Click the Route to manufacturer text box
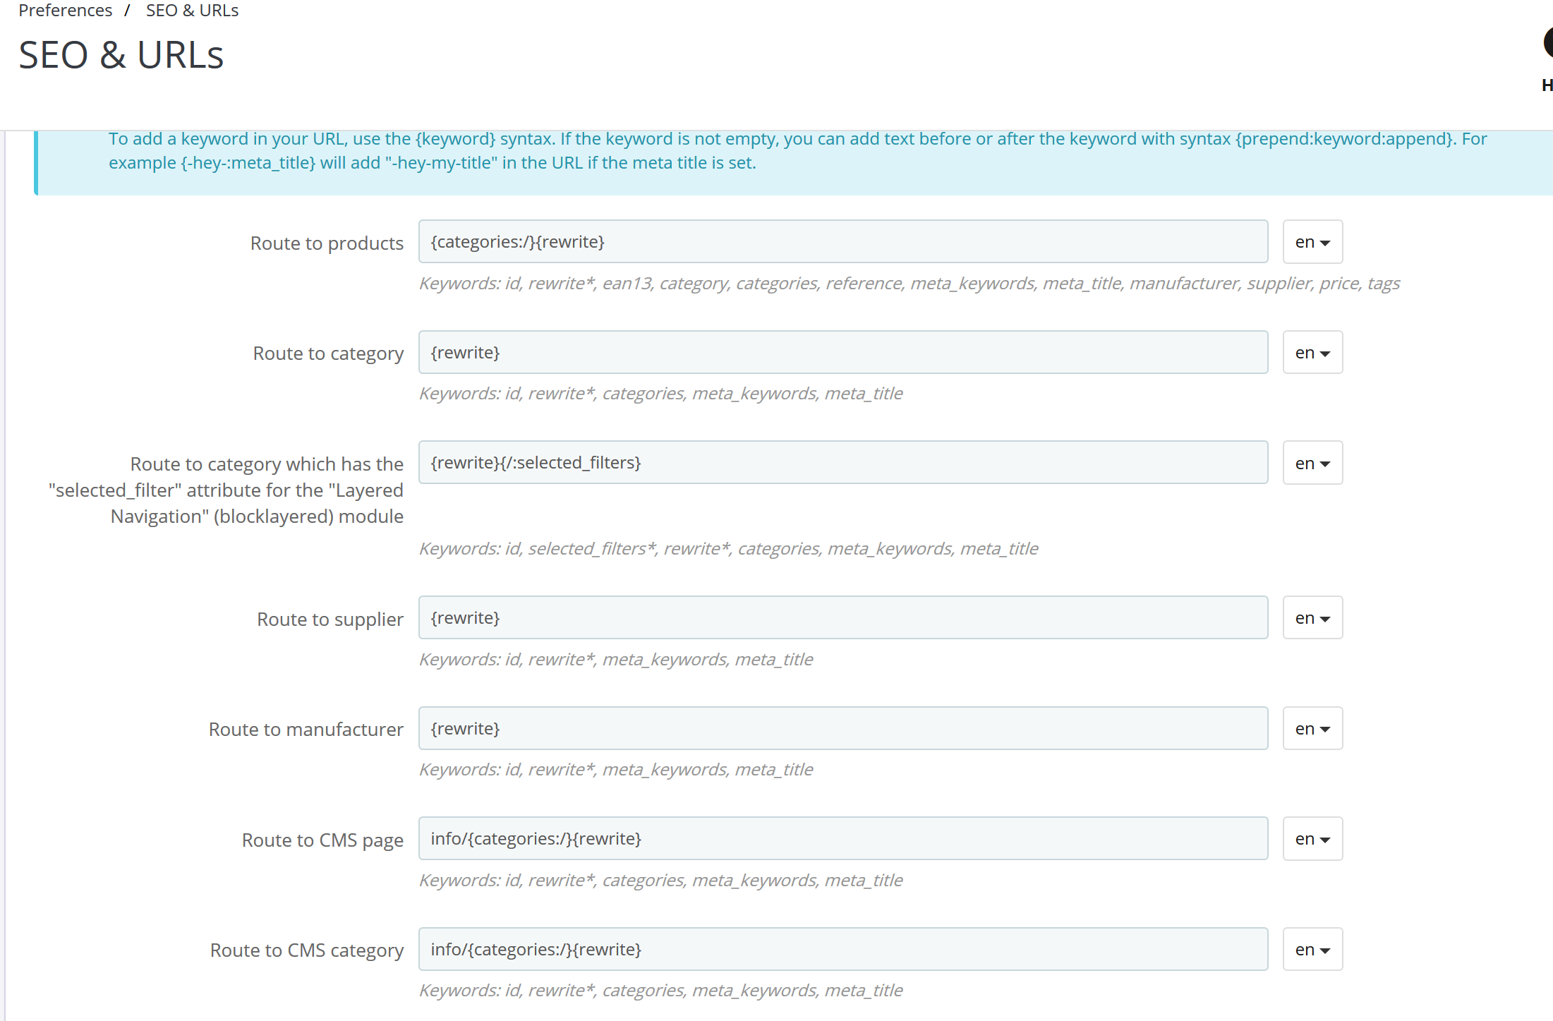This screenshot has height=1021, width=1553. [x=842, y=728]
